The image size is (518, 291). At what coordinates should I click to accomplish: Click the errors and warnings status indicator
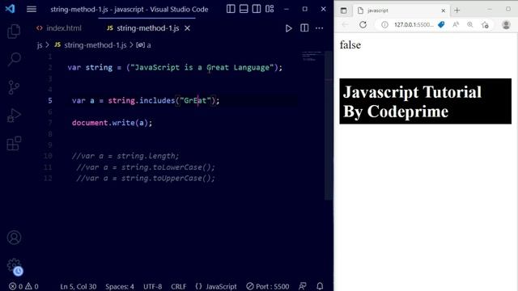[x=23, y=286]
